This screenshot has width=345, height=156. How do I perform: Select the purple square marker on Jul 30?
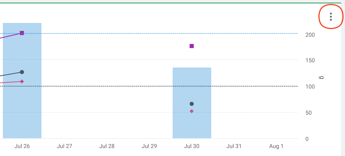point(192,46)
